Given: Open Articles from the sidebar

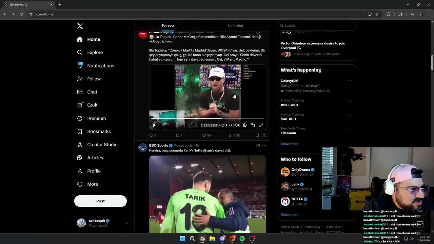Looking at the screenshot, I should point(90,158).
